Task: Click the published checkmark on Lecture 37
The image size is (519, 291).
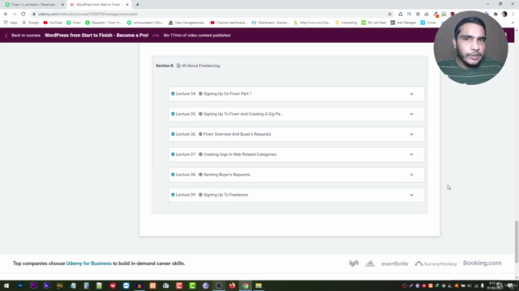Action: point(173,154)
